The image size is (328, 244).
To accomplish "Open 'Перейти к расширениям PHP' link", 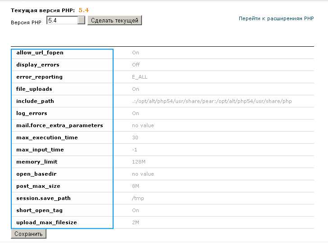I will (276, 18).
